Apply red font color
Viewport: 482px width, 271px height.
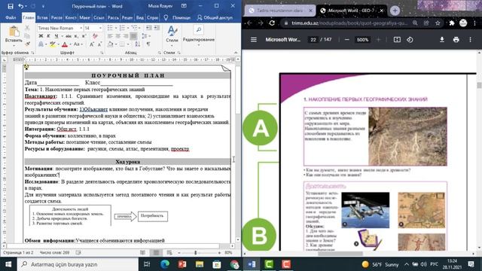pyautogui.click(x=65, y=44)
